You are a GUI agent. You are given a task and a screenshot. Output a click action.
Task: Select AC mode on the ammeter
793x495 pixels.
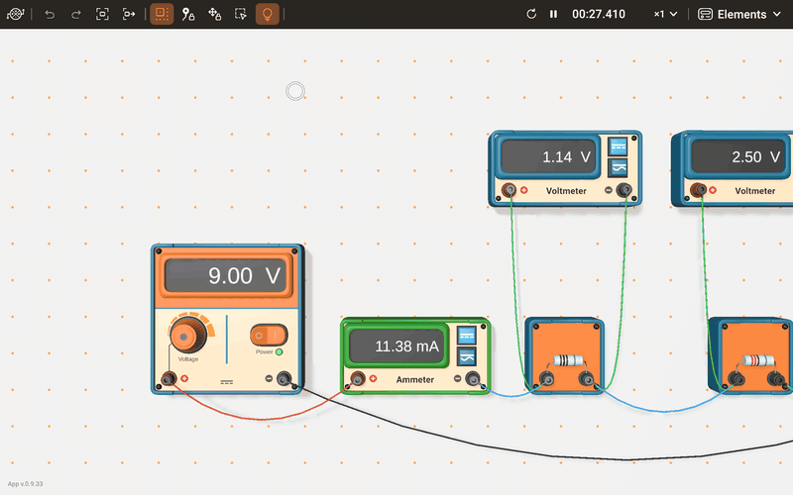coord(466,356)
